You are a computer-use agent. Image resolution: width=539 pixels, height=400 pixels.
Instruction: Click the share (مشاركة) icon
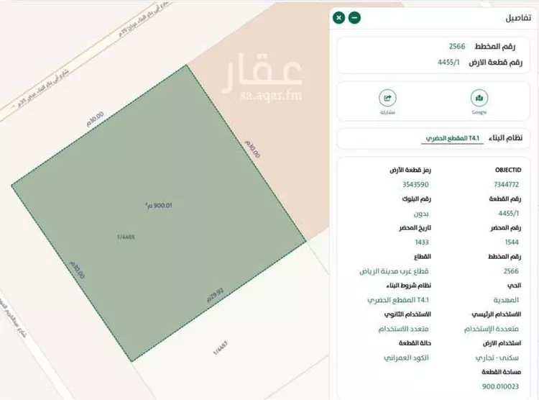point(388,100)
